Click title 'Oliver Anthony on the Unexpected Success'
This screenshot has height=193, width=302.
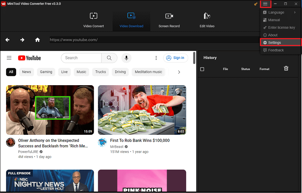click(53, 143)
